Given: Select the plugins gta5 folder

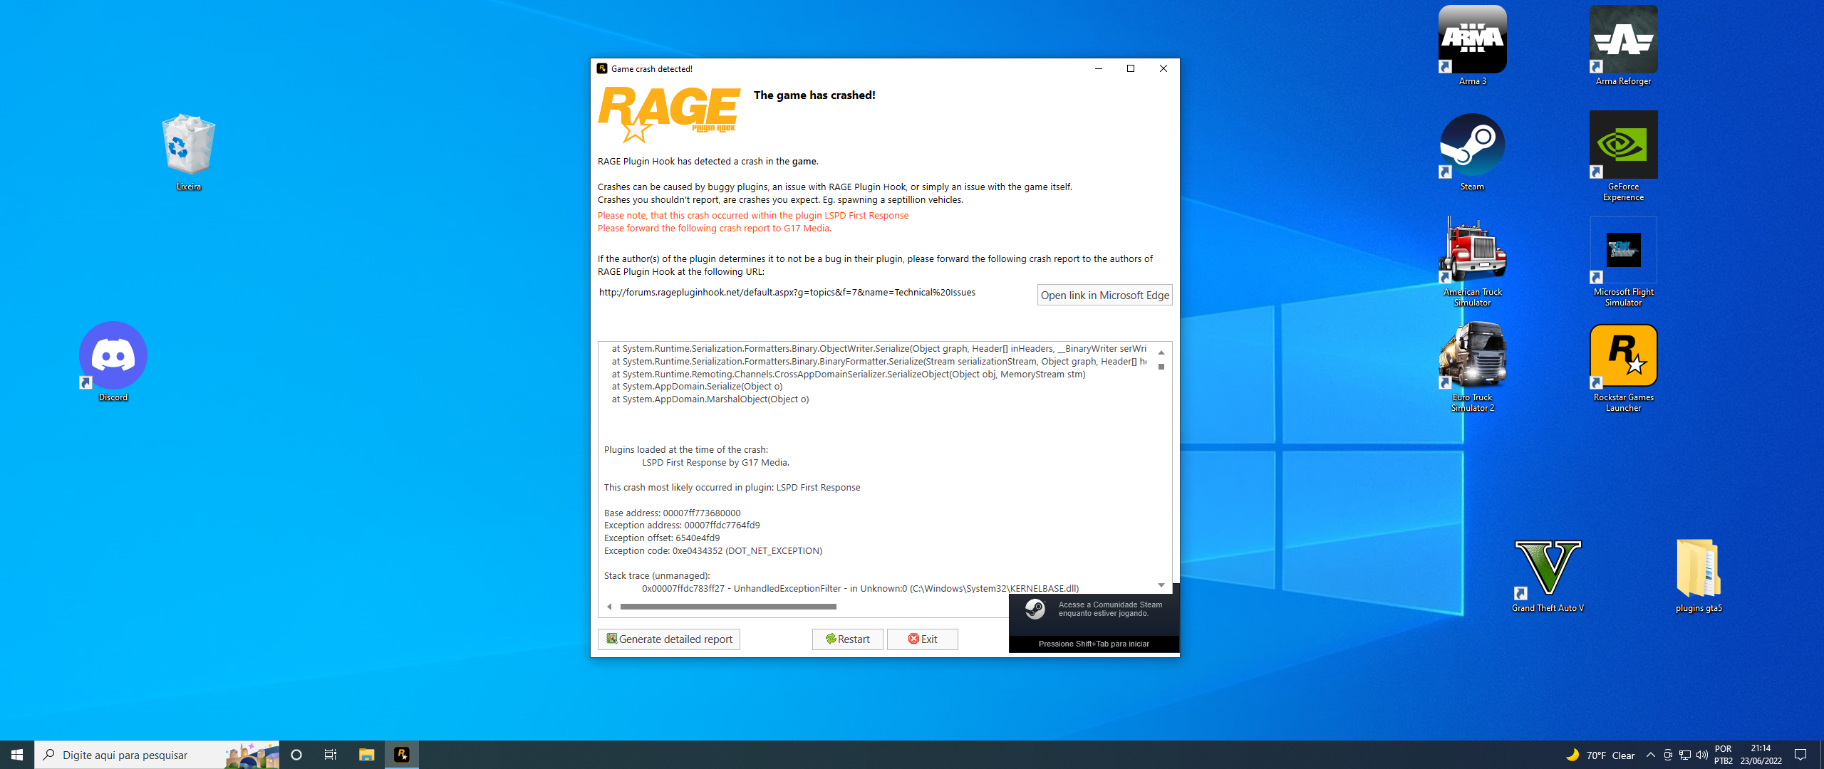Looking at the screenshot, I should click(x=1699, y=568).
